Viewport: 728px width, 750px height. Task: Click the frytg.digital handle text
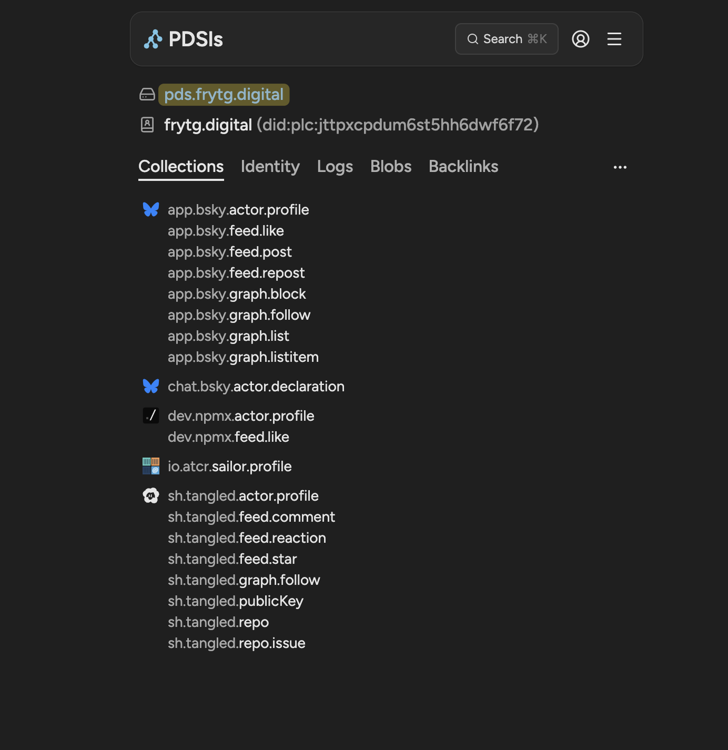pos(208,125)
